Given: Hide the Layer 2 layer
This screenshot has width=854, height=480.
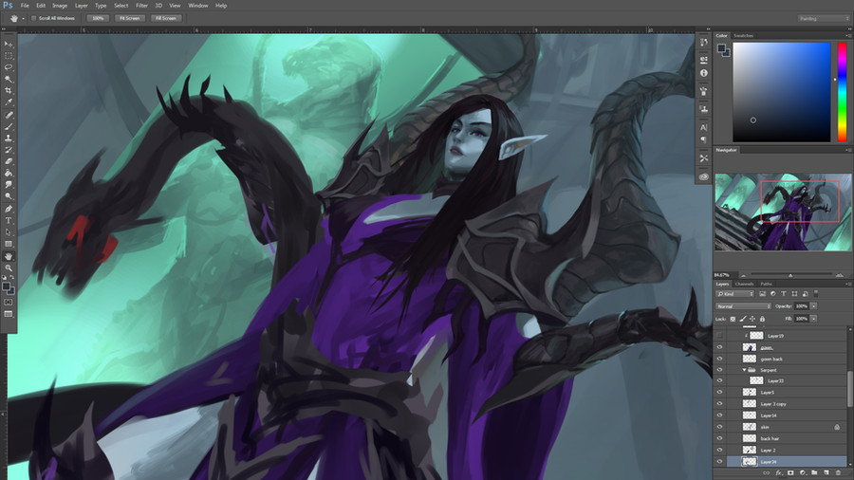Looking at the screenshot, I should coord(719,450).
